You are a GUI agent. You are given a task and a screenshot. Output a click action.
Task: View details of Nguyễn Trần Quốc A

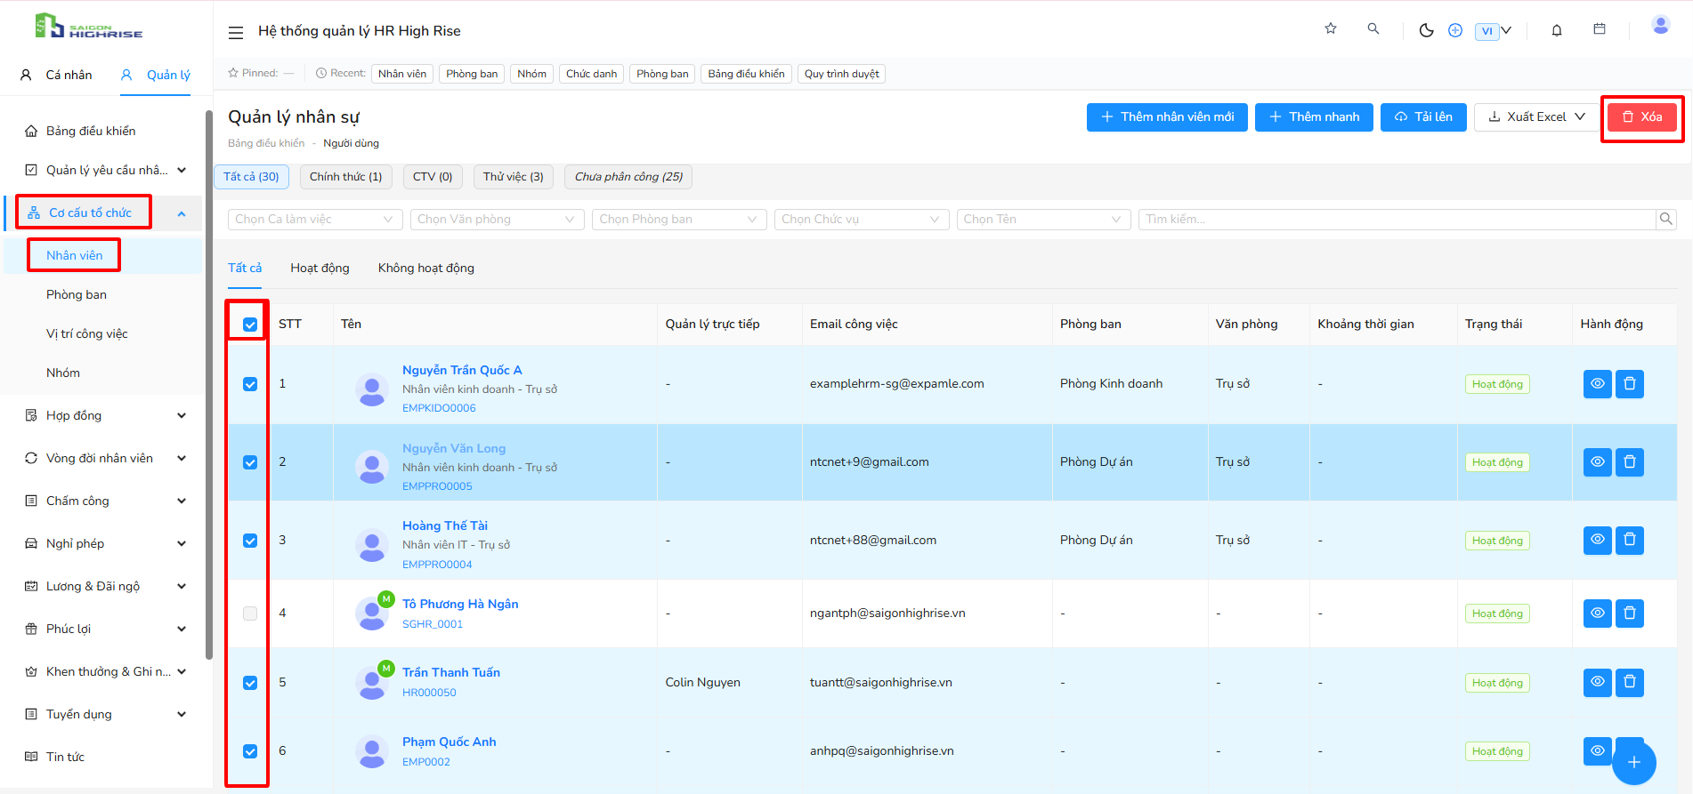pos(1598,384)
